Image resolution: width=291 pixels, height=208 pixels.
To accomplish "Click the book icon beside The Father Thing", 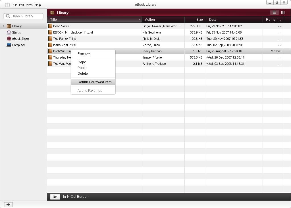I will click(x=50, y=39).
